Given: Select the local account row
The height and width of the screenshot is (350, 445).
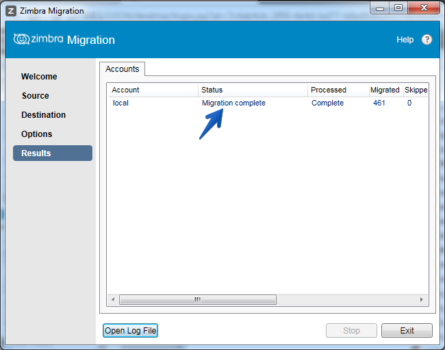Looking at the screenshot, I should click(x=268, y=103).
